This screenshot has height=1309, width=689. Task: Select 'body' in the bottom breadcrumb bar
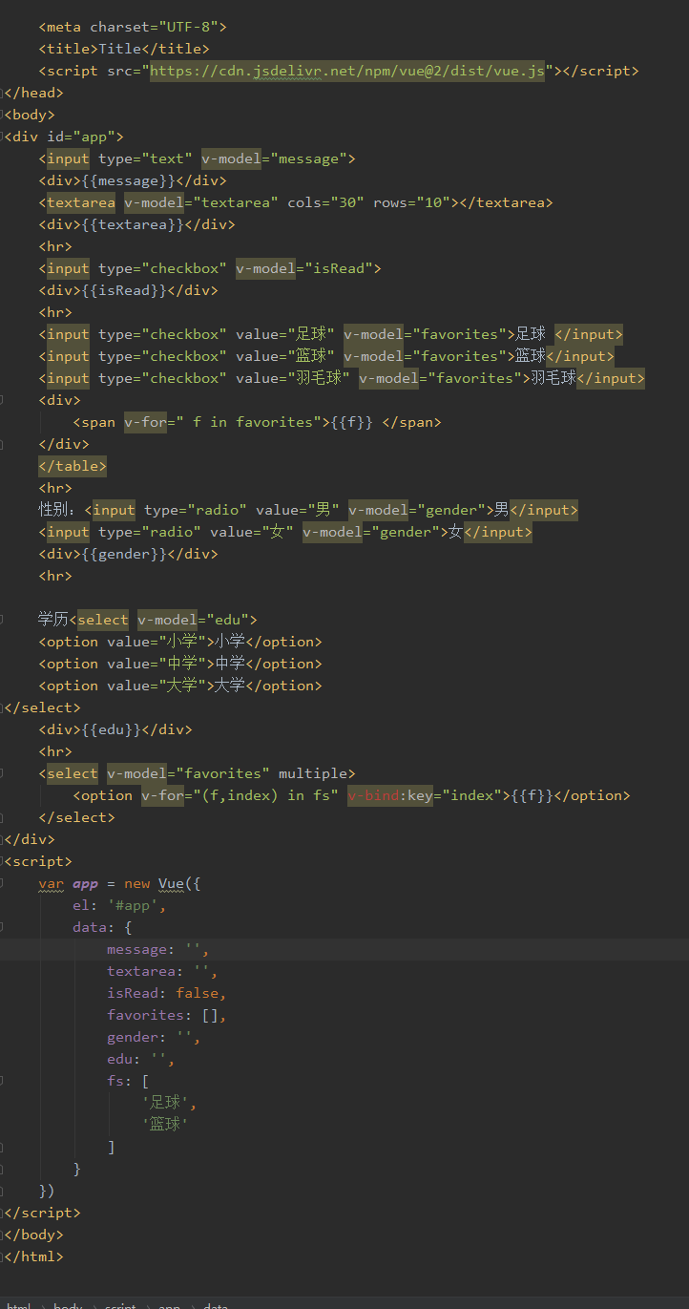pos(67,1305)
